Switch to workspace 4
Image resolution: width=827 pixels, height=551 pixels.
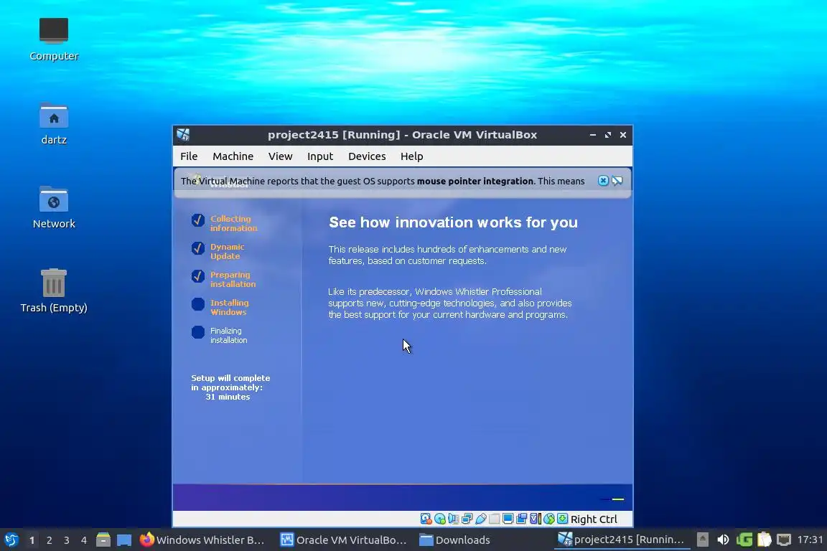pyautogui.click(x=84, y=540)
